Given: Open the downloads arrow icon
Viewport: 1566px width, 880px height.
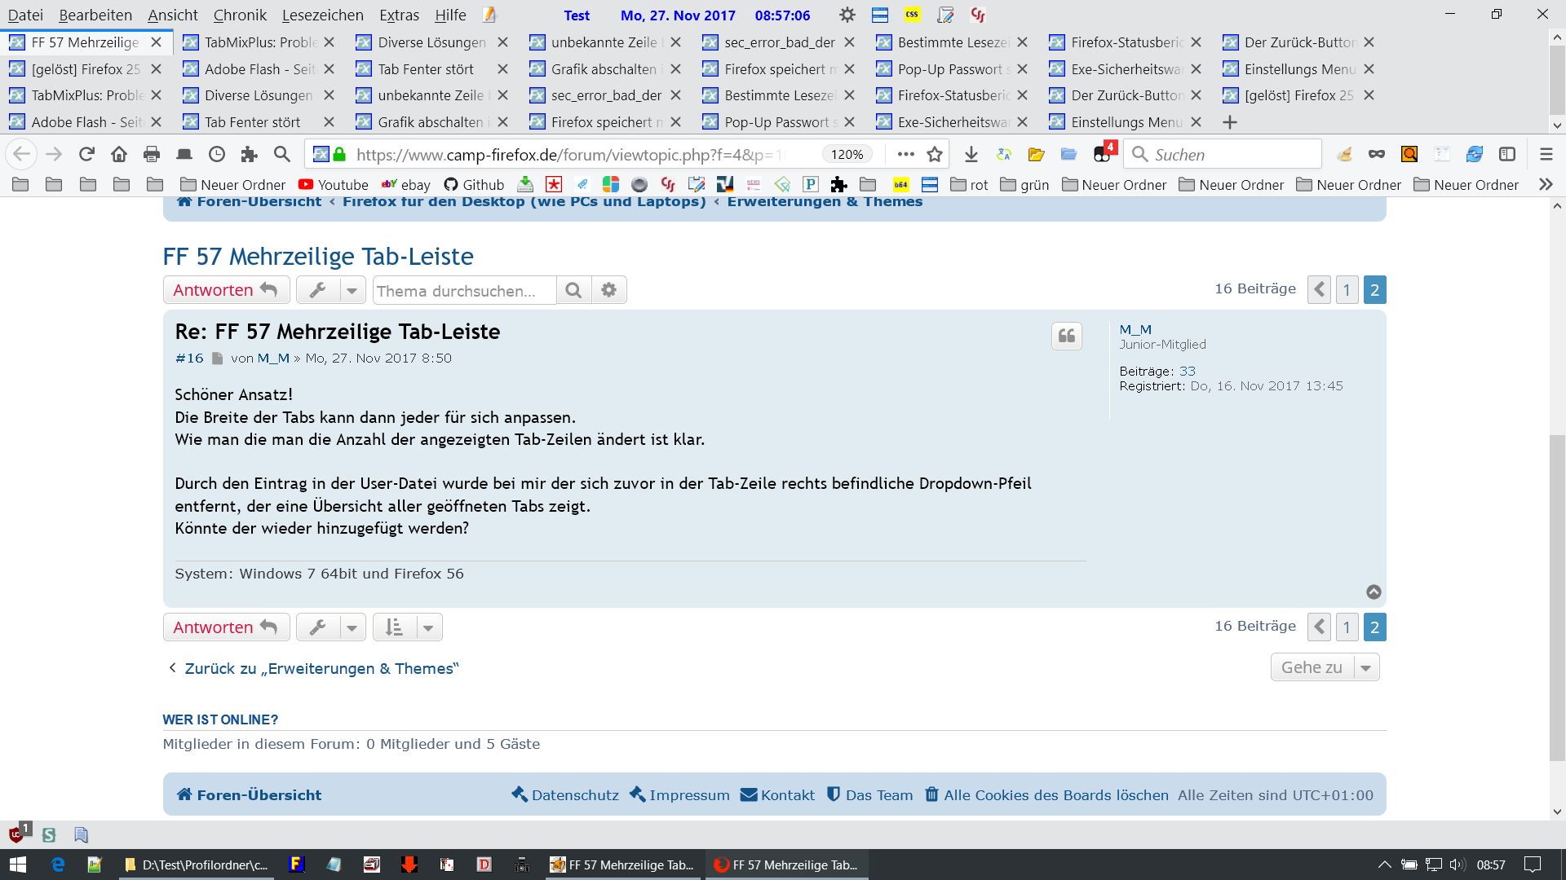Looking at the screenshot, I should 971,154.
